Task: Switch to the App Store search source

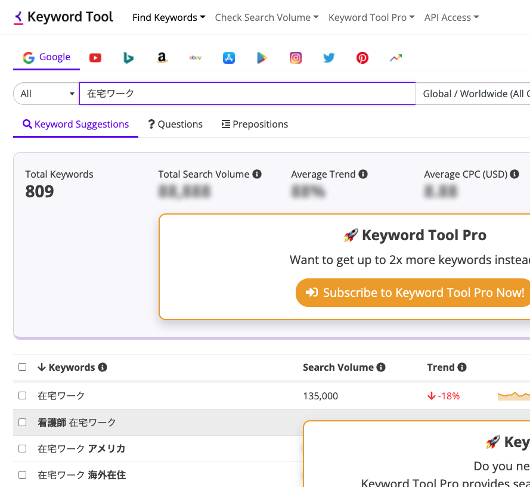Action: coord(229,58)
